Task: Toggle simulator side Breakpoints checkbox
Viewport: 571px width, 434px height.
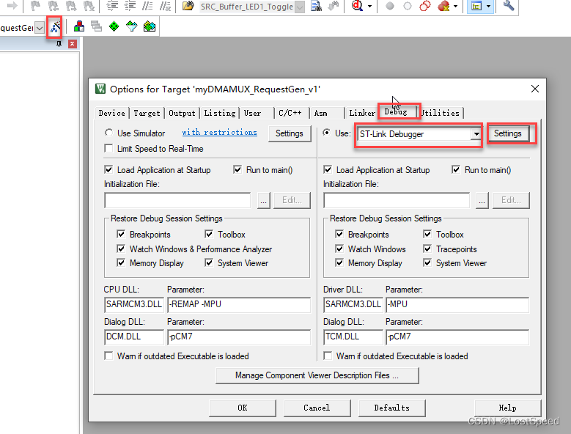Action: tap(121, 234)
